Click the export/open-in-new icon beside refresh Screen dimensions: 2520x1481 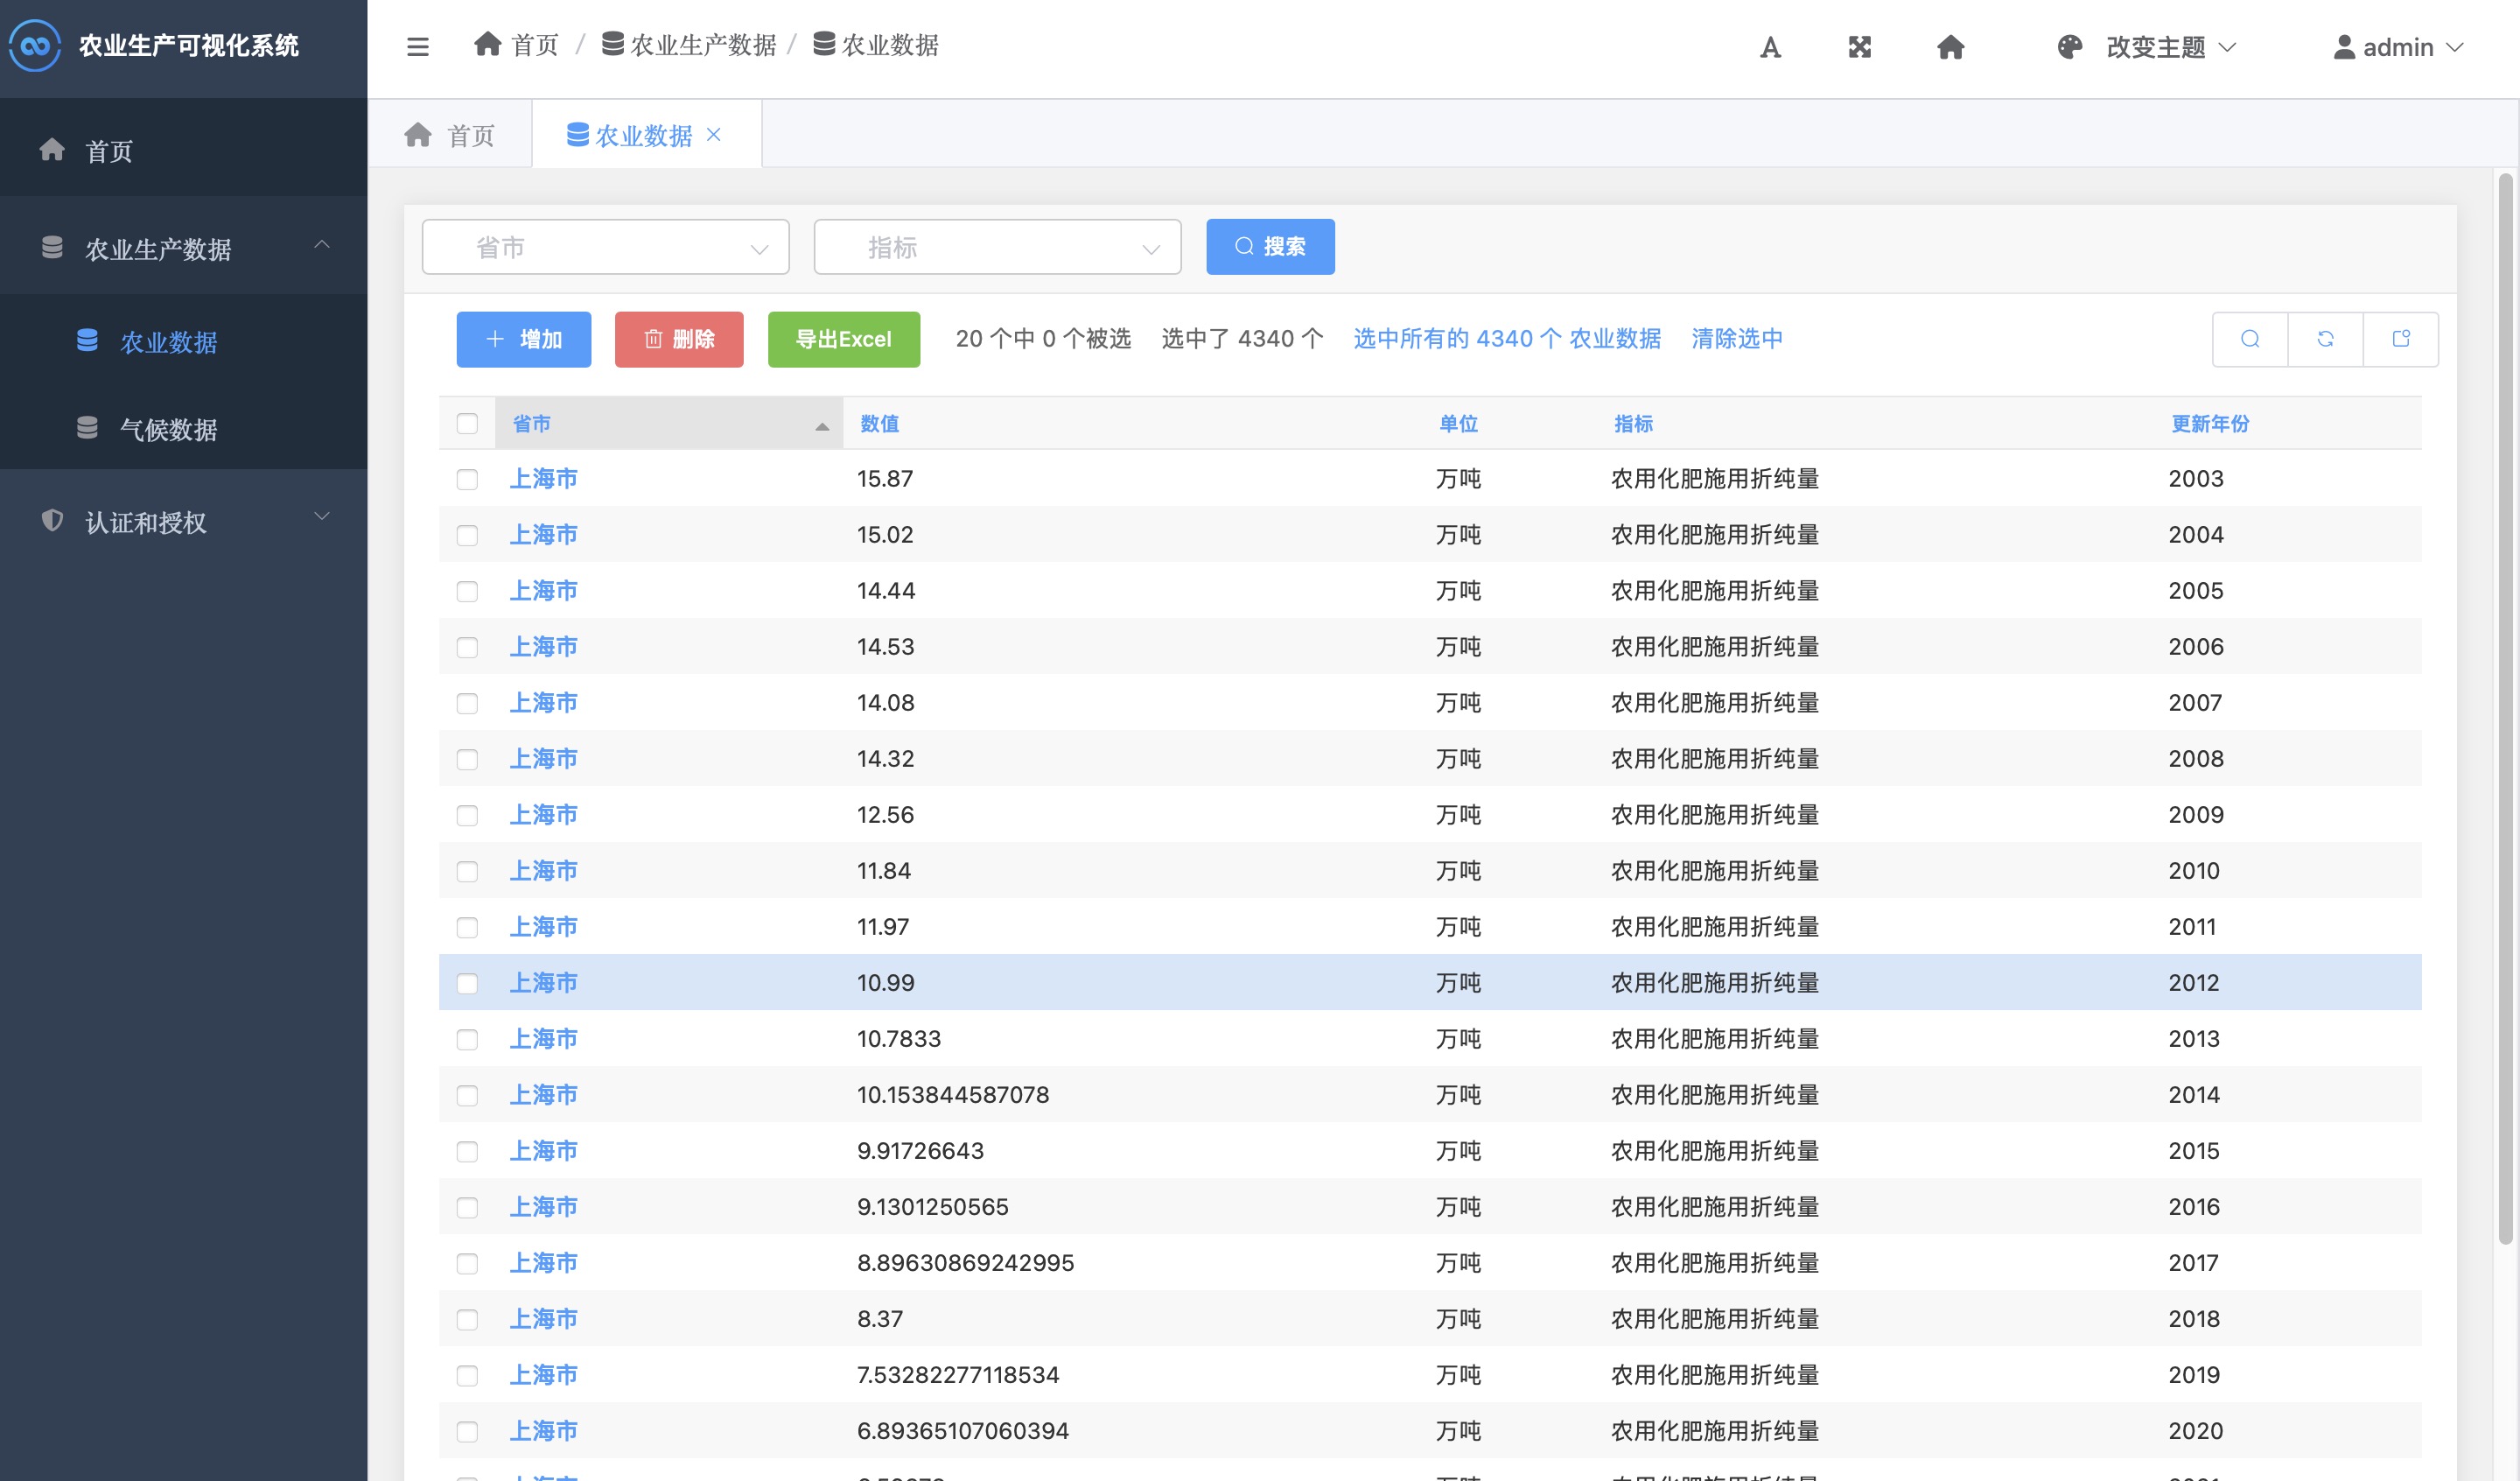[2400, 340]
